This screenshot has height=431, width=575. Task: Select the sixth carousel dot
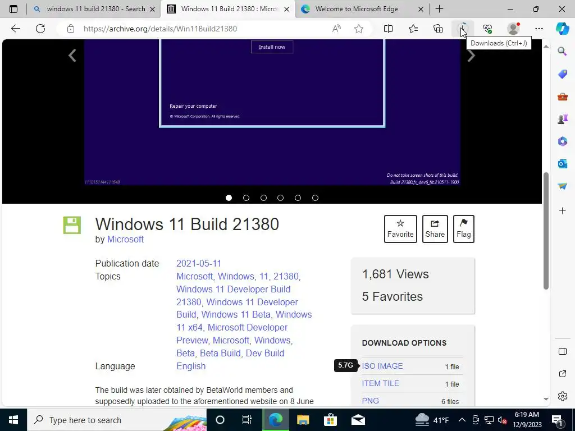coord(315,198)
